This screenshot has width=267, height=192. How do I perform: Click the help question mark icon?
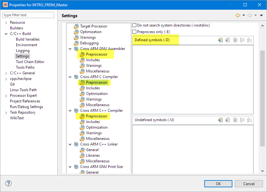point(8,184)
